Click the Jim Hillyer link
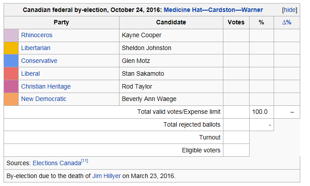 click(x=106, y=176)
